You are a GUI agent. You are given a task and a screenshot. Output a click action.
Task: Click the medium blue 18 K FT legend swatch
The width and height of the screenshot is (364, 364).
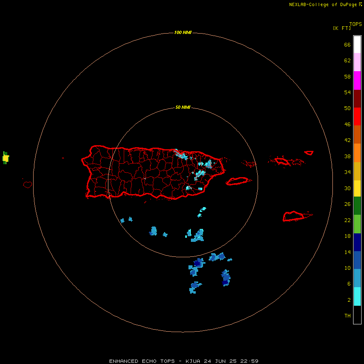(x=357, y=260)
